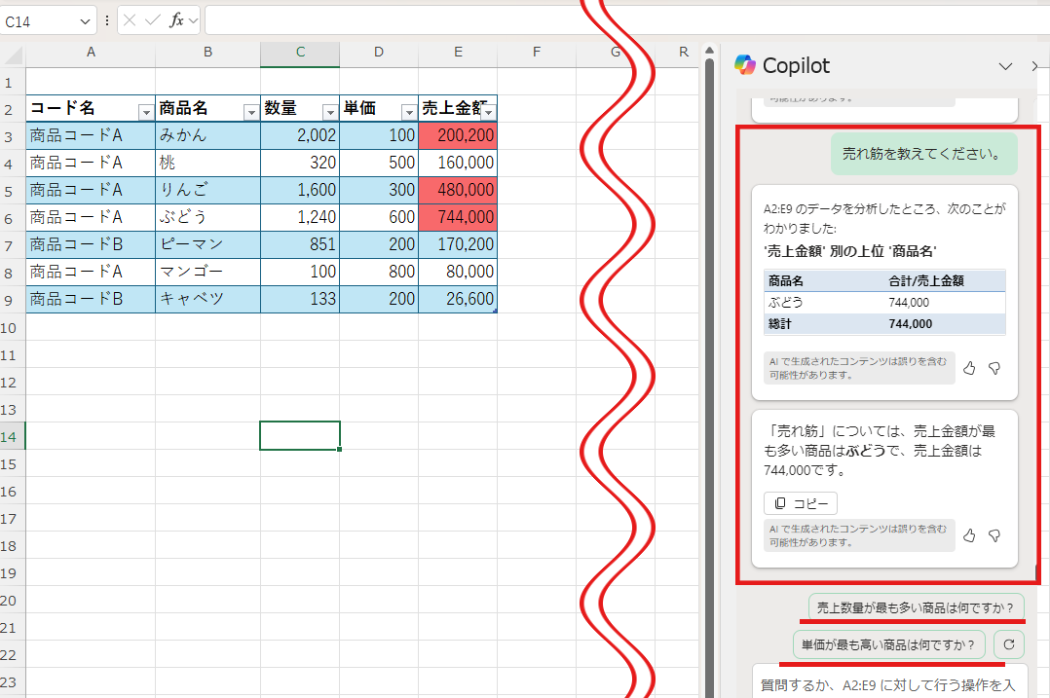
Task: Select column D header
Action: (x=379, y=53)
